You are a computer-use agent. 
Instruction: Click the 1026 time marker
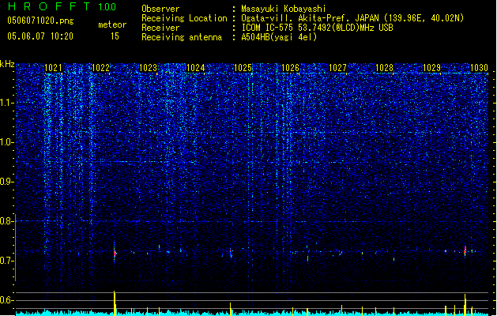(x=290, y=68)
